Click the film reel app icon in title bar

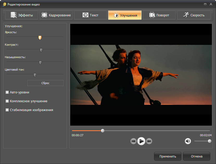(x=4, y=4)
